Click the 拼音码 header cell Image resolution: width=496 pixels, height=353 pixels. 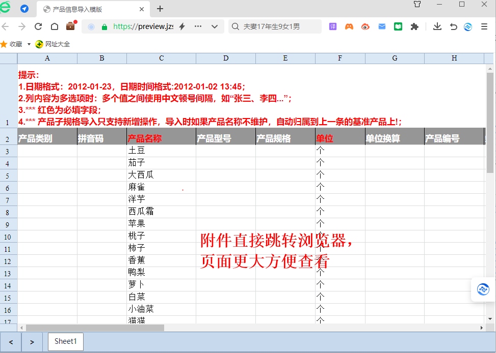[102, 136]
